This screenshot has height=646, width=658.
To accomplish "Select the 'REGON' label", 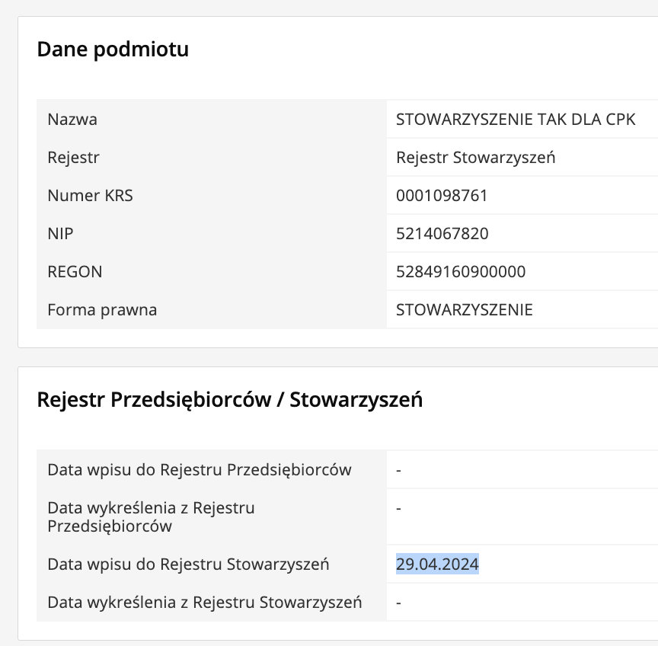I will (x=75, y=272).
